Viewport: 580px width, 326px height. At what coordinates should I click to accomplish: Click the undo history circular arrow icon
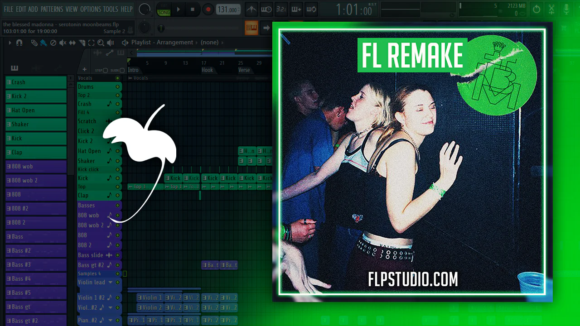coord(536,9)
